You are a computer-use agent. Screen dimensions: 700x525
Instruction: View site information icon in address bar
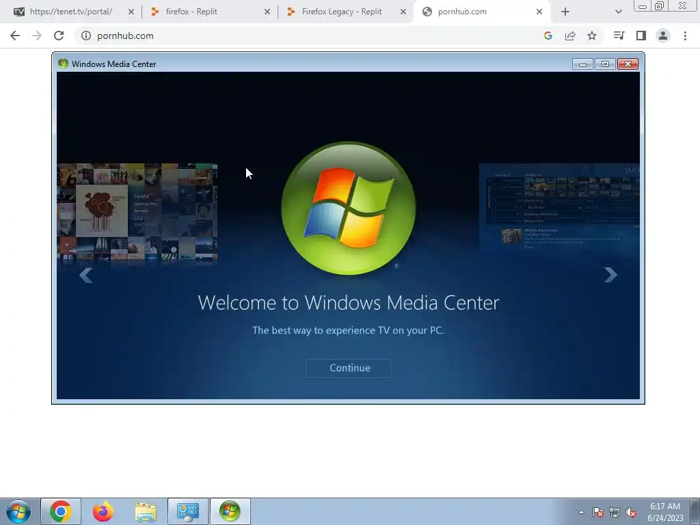click(86, 36)
